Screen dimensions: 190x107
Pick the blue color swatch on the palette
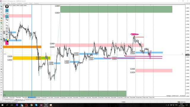[6, 40]
